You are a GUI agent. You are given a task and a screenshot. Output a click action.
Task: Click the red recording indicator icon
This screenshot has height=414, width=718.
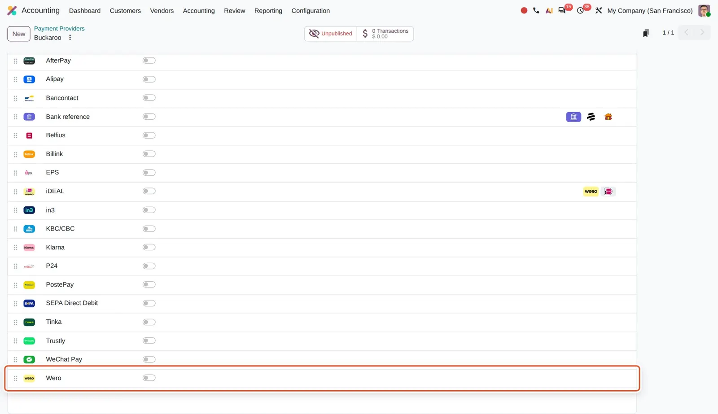point(524,10)
